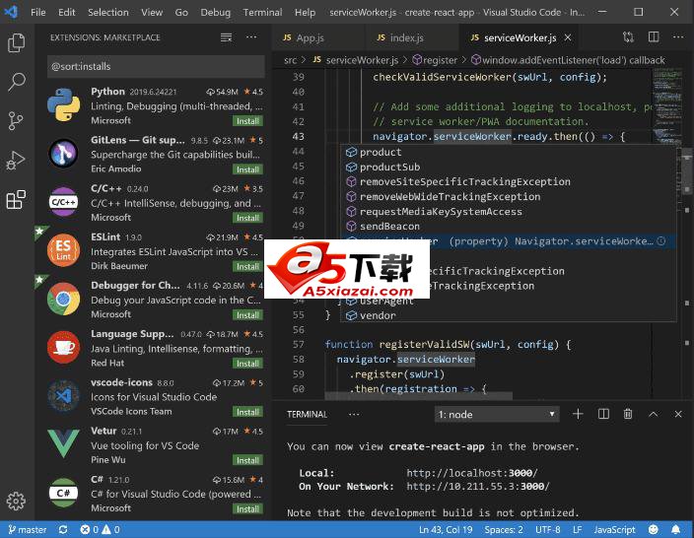Install the vscode-icons extension
The height and width of the screenshot is (538, 694).
[x=247, y=412]
